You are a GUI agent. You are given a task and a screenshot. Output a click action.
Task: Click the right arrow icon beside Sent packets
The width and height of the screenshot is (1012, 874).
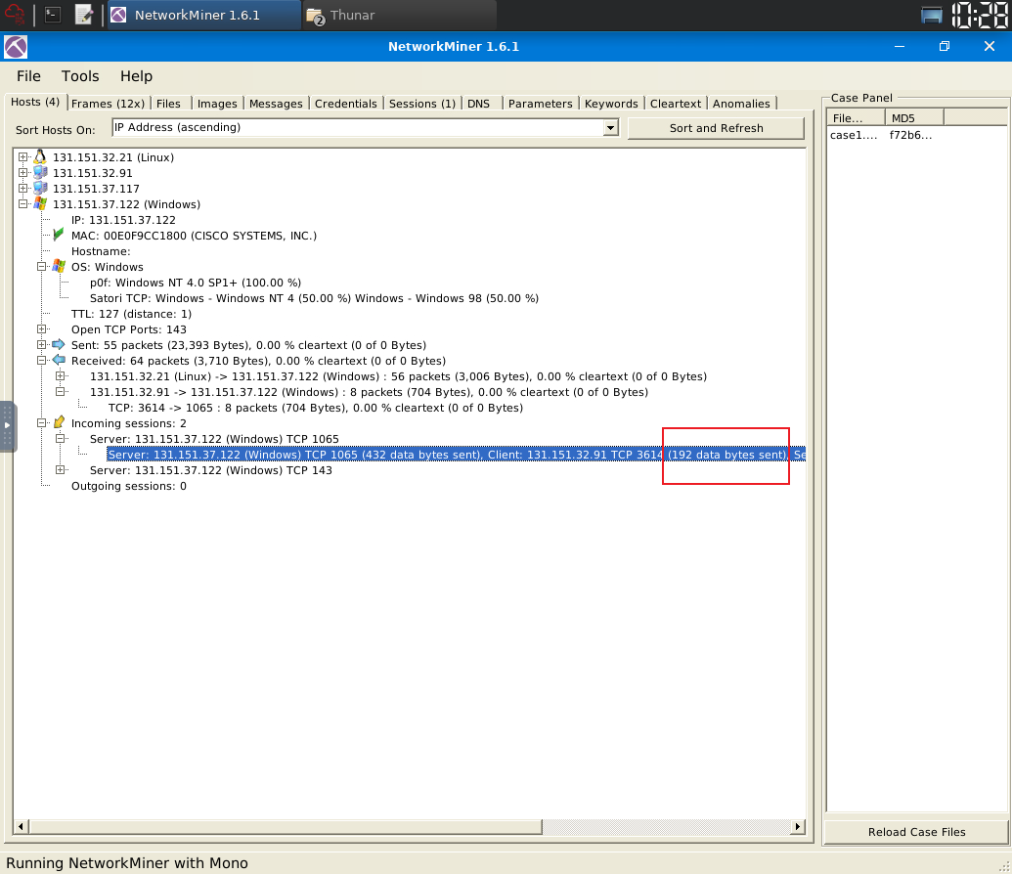pyautogui.click(x=59, y=345)
